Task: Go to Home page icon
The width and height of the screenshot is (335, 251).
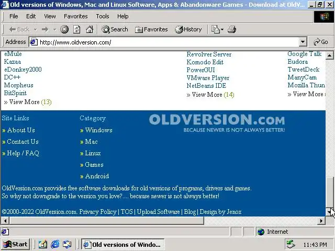Action: (90, 29)
